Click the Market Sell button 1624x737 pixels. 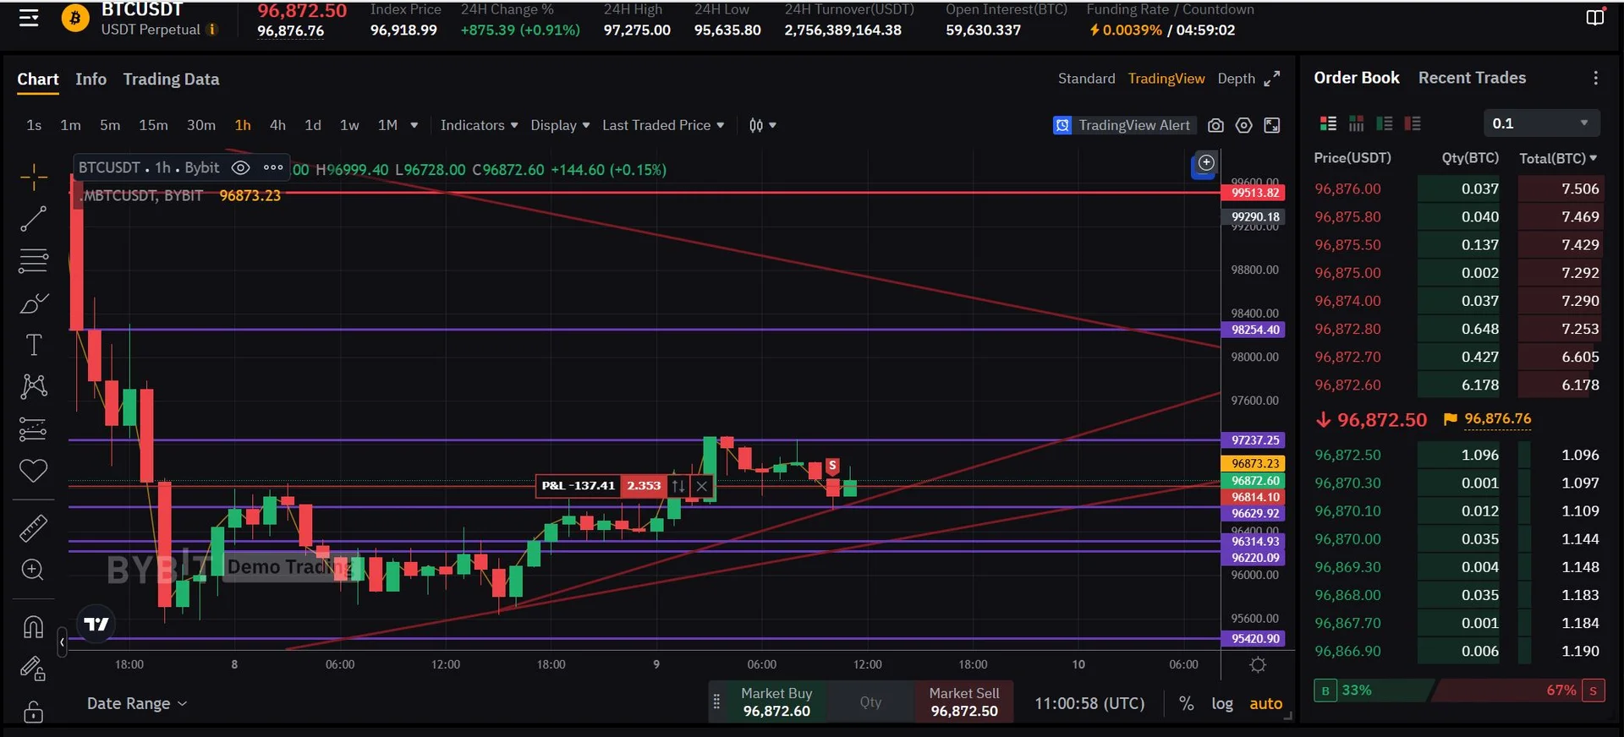(x=964, y=702)
